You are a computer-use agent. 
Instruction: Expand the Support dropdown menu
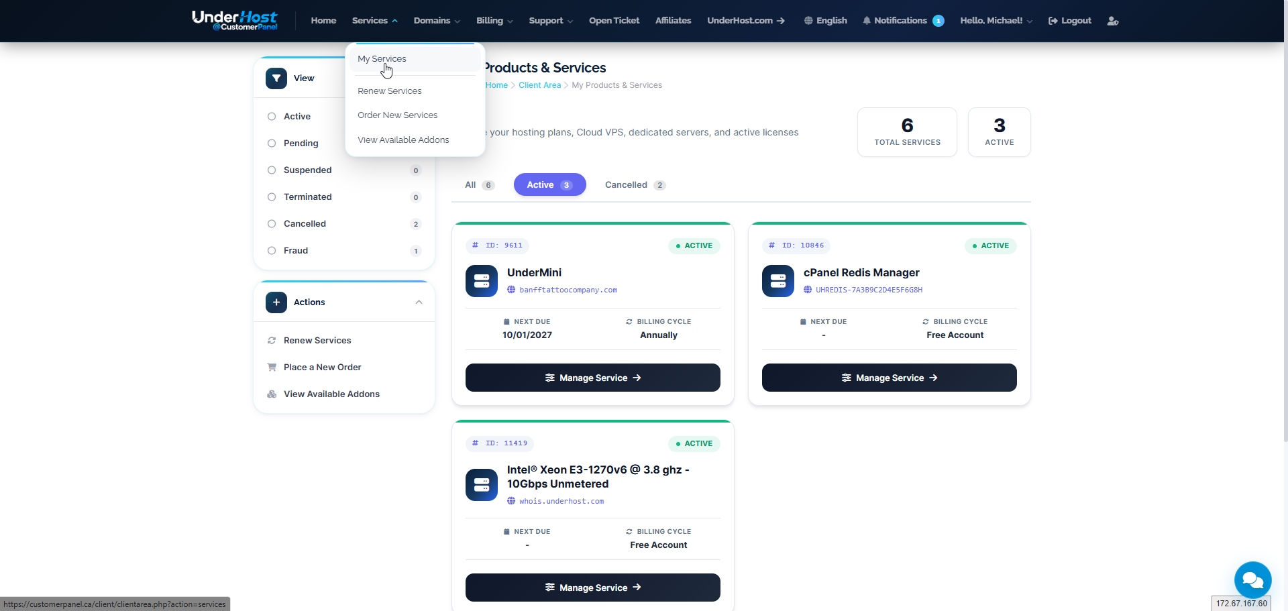coord(551,21)
